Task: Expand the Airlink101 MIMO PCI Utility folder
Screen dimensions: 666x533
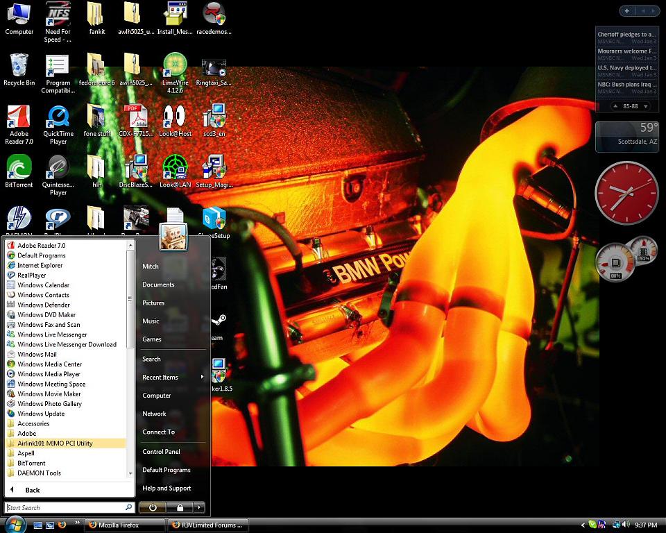Action: point(55,443)
